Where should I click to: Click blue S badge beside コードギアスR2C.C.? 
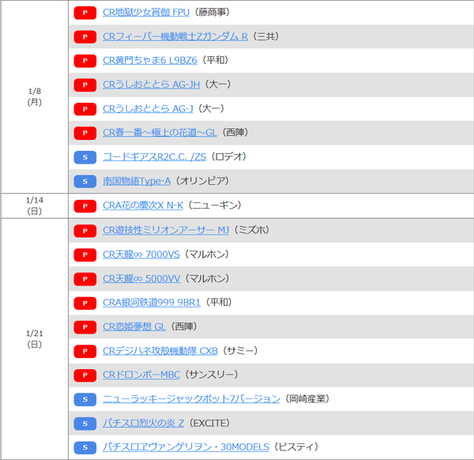(x=85, y=157)
